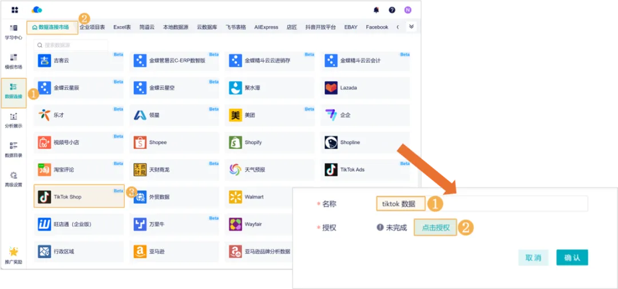Open 学习中心 in the sidebar

coord(14,32)
